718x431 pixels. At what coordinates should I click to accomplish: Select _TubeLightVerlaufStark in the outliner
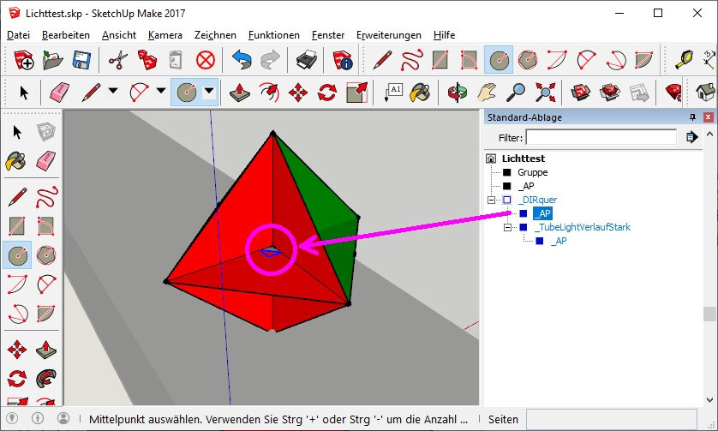click(x=582, y=227)
